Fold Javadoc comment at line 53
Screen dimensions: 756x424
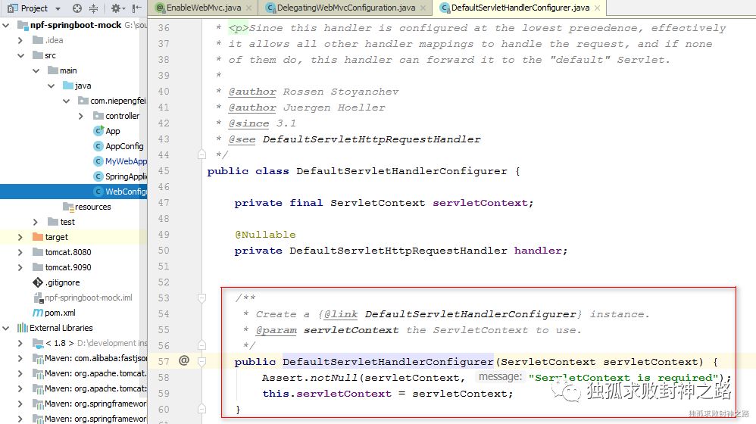coord(201,298)
